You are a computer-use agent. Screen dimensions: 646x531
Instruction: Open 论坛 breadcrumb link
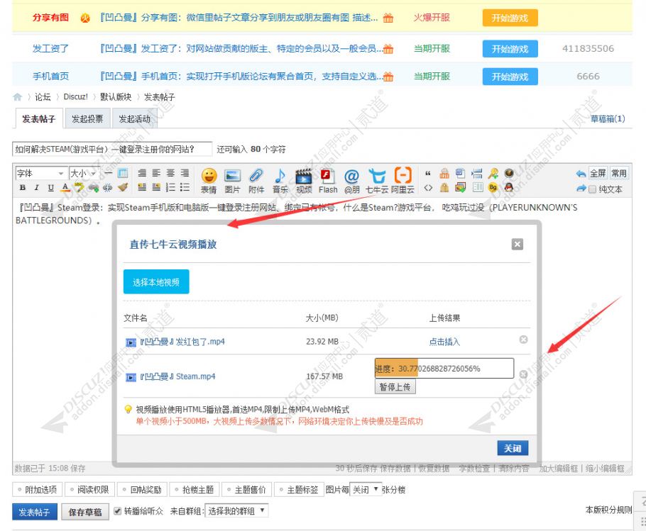[x=43, y=97]
